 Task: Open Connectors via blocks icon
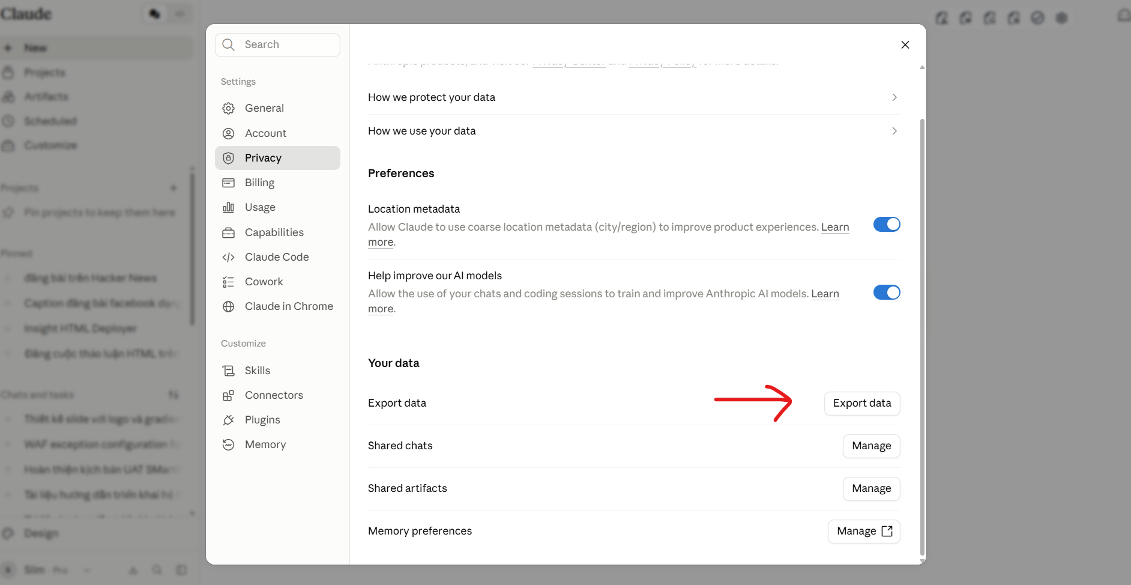click(x=228, y=395)
